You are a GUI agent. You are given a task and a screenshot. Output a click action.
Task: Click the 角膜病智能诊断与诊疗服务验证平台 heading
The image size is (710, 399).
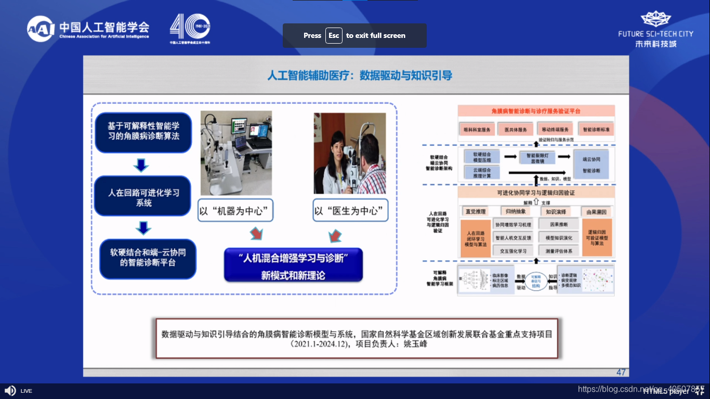[x=536, y=111]
